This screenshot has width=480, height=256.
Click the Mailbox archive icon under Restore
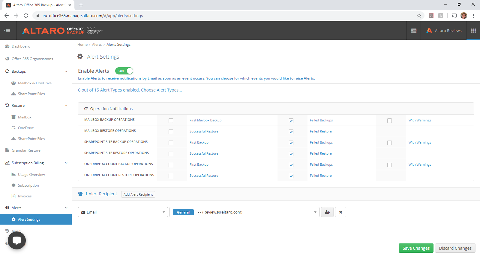pos(13,117)
